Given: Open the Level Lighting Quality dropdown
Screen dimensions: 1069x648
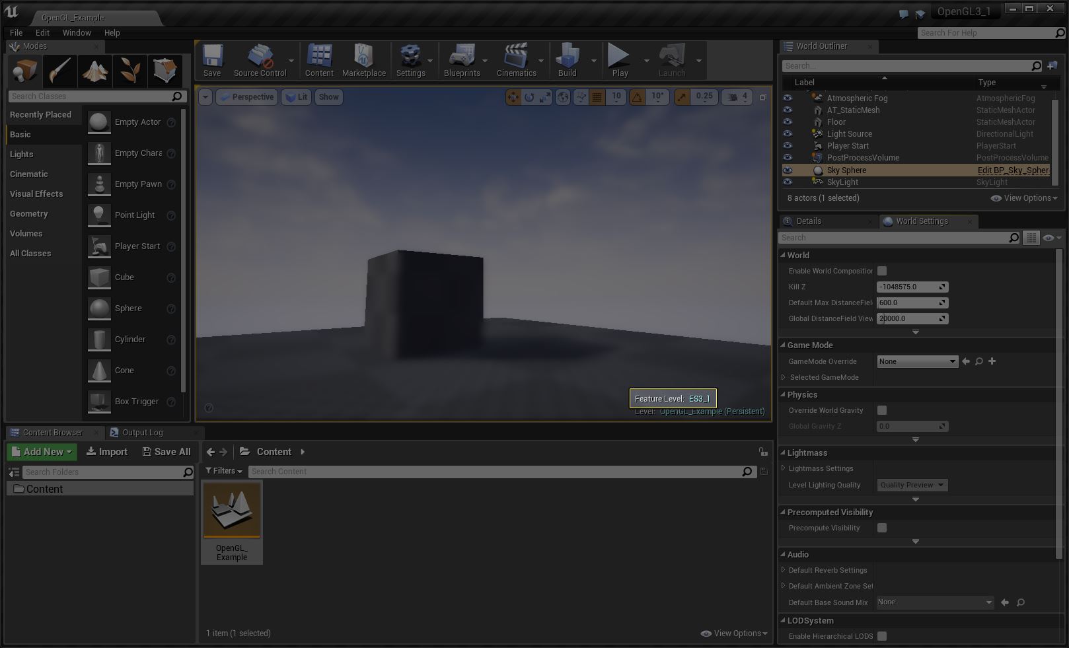Looking at the screenshot, I should pyautogui.click(x=912, y=485).
